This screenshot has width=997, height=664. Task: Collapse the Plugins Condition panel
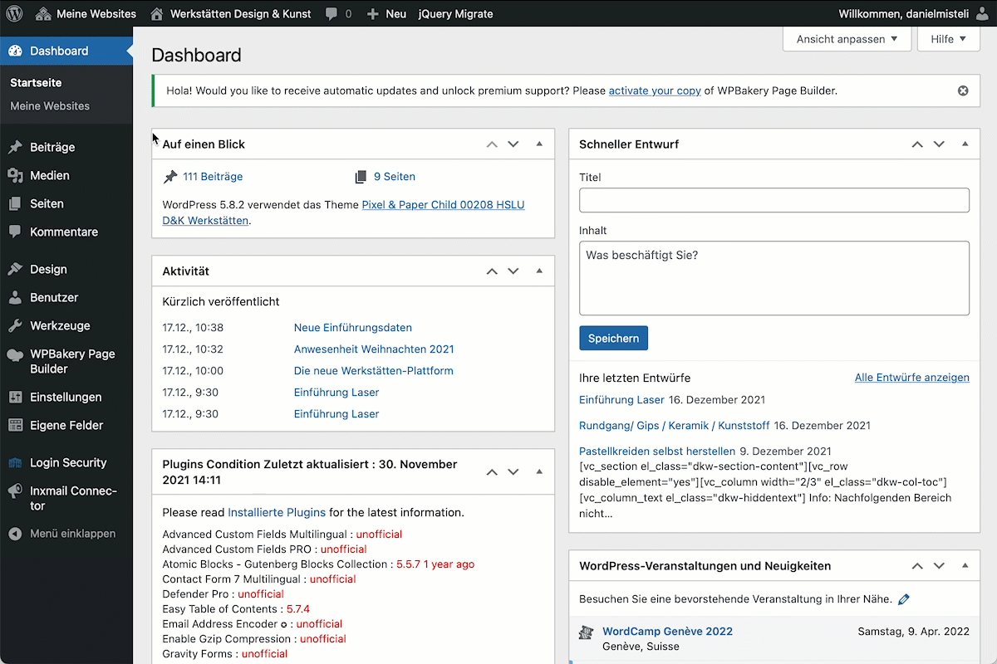[x=539, y=471]
